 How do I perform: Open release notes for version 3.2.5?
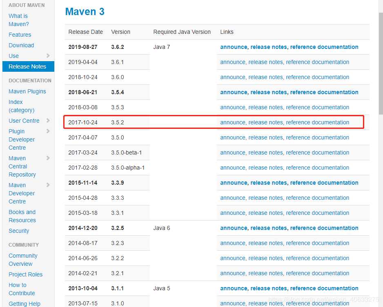(x=268, y=228)
